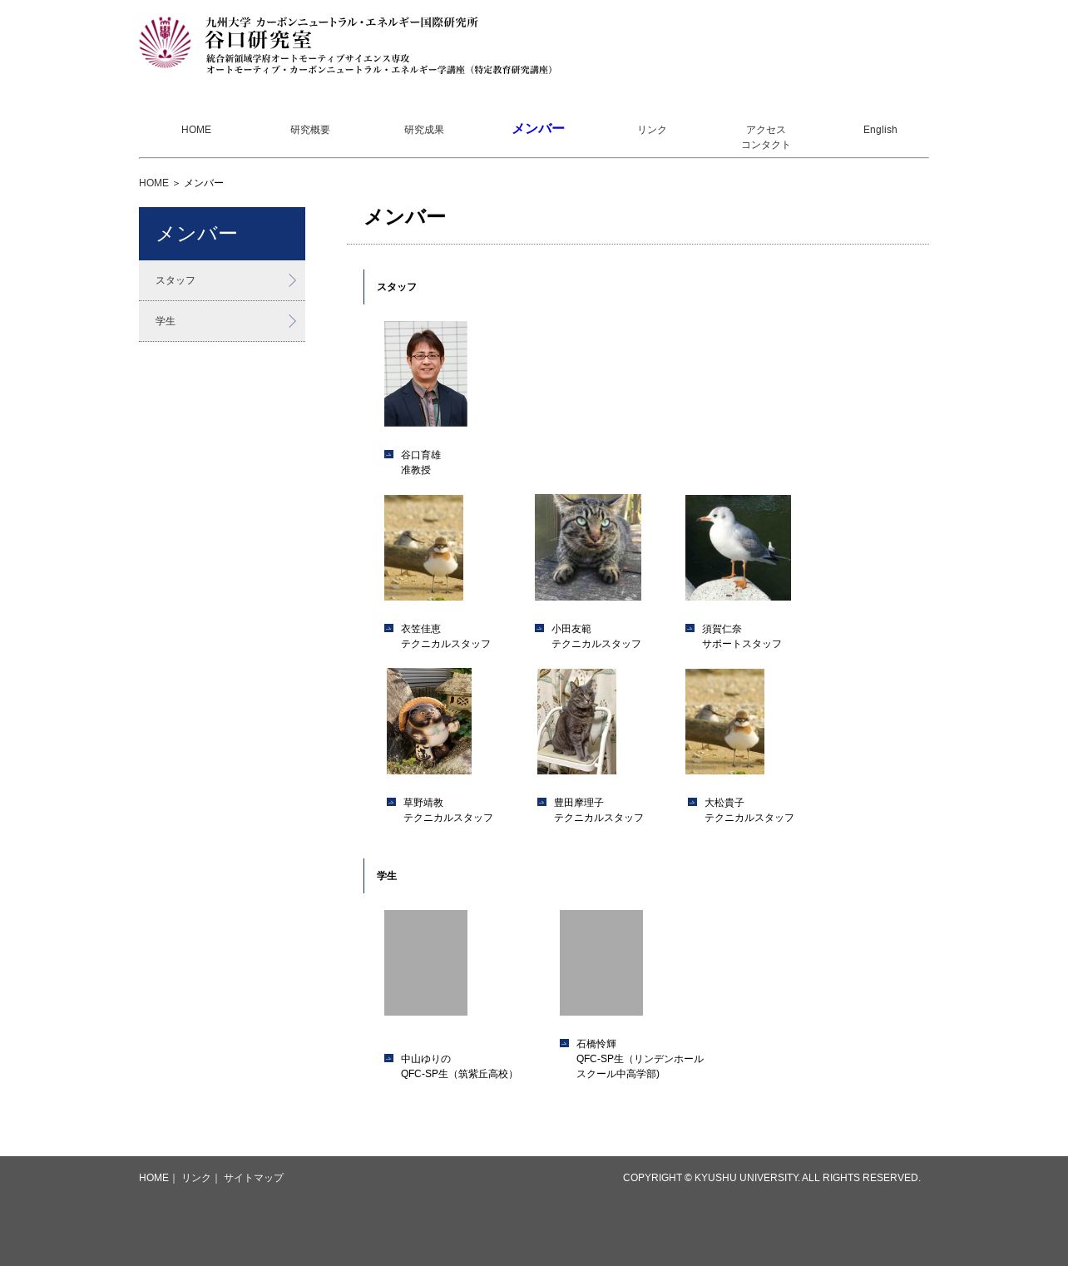
Task: Click bullet icon beside 豊田摩理子
Action: pyautogui.click(x=541, y=802)
